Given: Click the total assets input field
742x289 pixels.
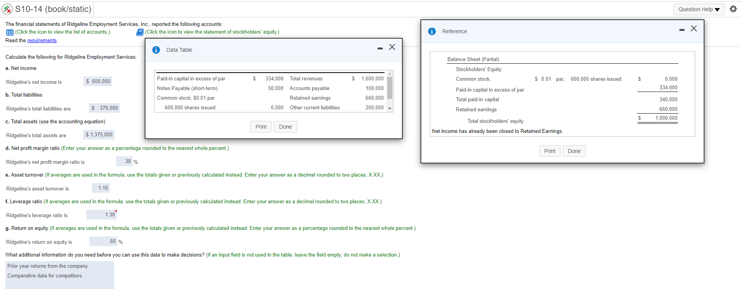Looking at the screenshot, I should click(x=99, y=135).
